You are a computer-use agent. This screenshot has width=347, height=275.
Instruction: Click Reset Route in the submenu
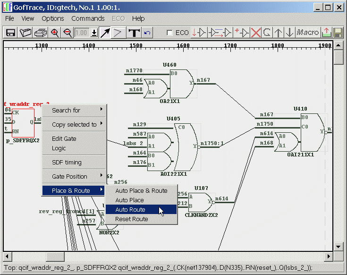(132, 219)
